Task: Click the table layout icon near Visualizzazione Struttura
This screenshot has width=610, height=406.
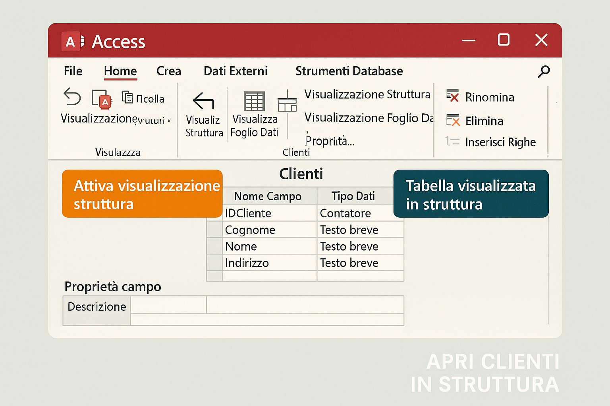Action: click(287, 102)
